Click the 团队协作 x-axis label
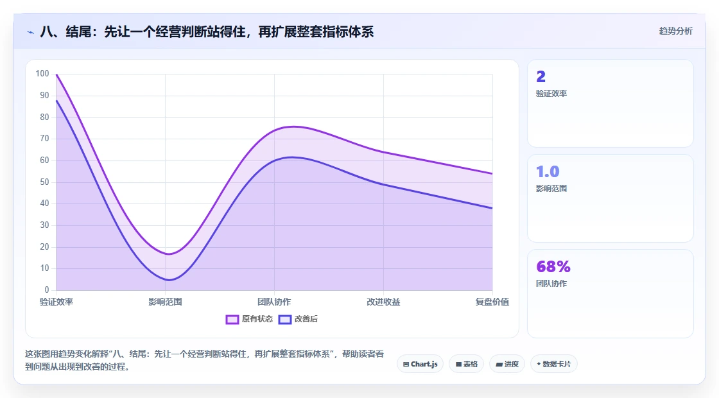 click(x=274, y=302)
